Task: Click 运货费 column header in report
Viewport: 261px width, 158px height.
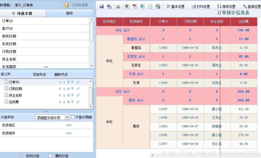Action: (244, 22)
